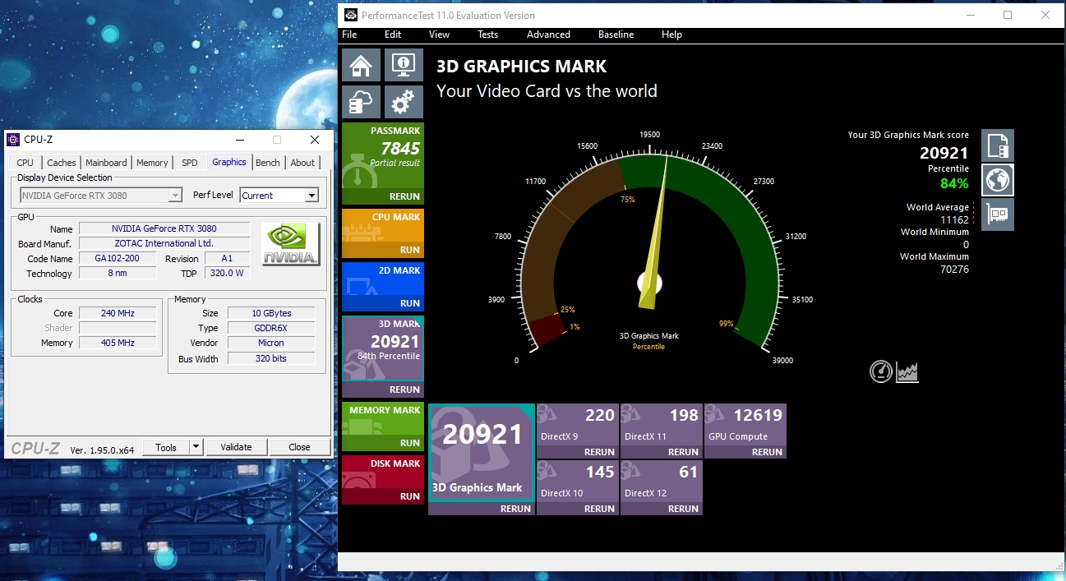
Task: Select the PASSMARK 7845 tile
Action: 382,156
